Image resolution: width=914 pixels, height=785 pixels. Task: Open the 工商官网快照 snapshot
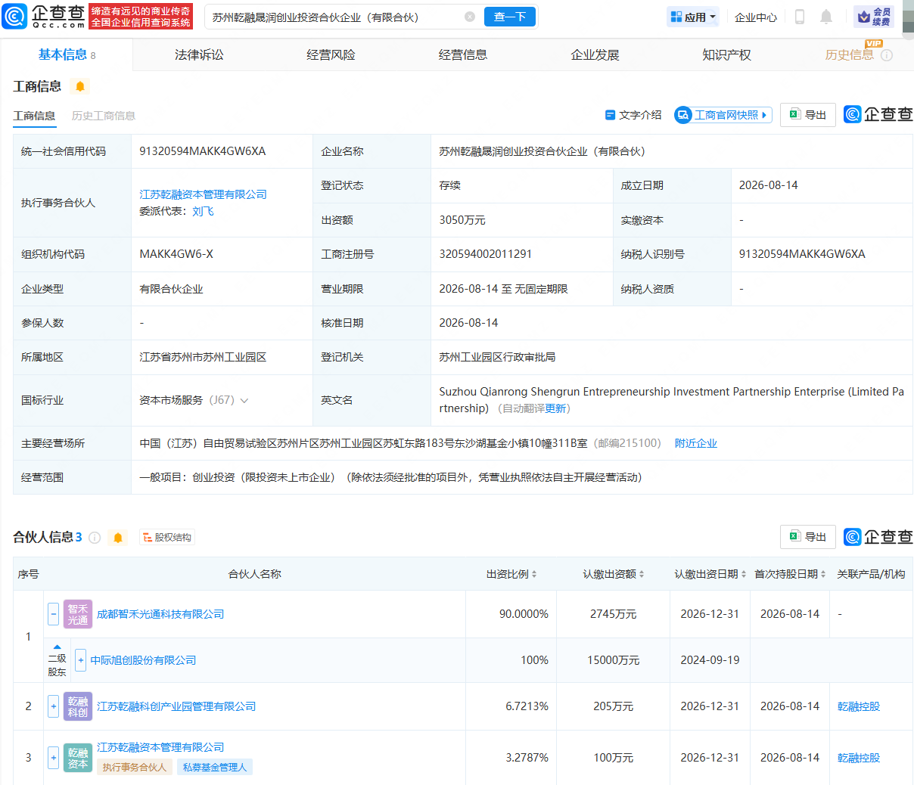pos(723,115)
